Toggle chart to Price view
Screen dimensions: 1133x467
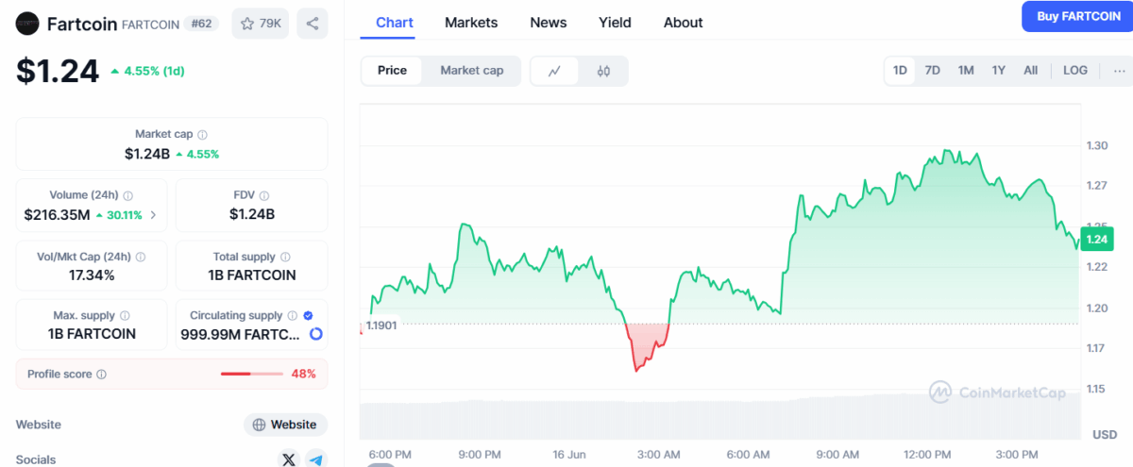pyautogui.click(x=392, y=71)
